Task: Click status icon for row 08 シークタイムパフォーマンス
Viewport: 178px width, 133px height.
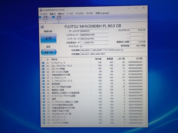Action: 43,81
